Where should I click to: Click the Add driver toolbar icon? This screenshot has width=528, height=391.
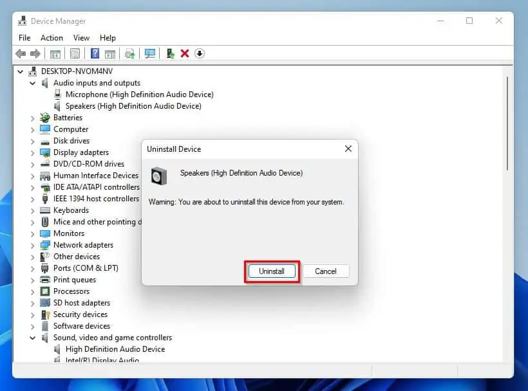[171, 53]
